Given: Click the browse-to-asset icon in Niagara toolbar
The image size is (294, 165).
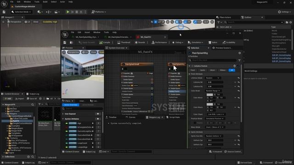Looking at the screenshot, I should point(72,43).
